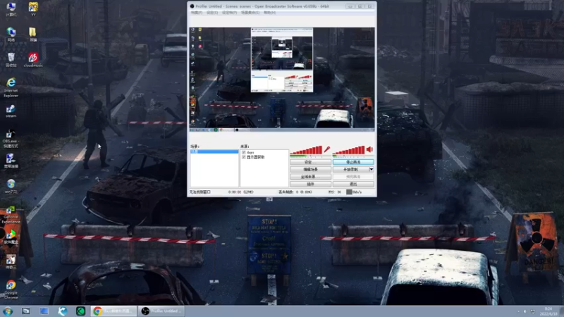Viewport: 564px width, 317px height.
Task: Open the Network desktop icon
Action: coord(11,35)
